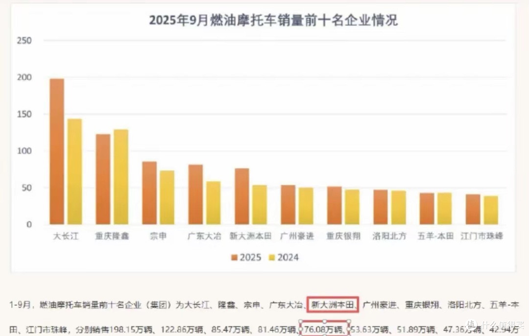Click 51.89万辆 in the paragraph

[417, 329]
